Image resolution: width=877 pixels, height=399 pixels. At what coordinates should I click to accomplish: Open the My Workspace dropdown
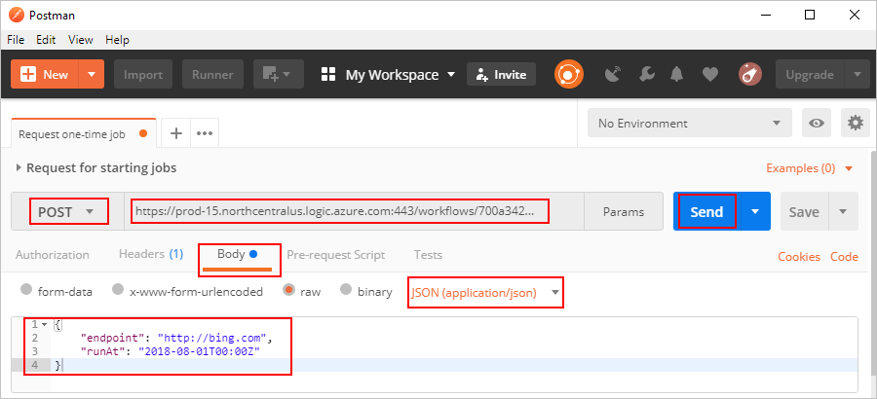pyautogui.click(x=399, y=74)
